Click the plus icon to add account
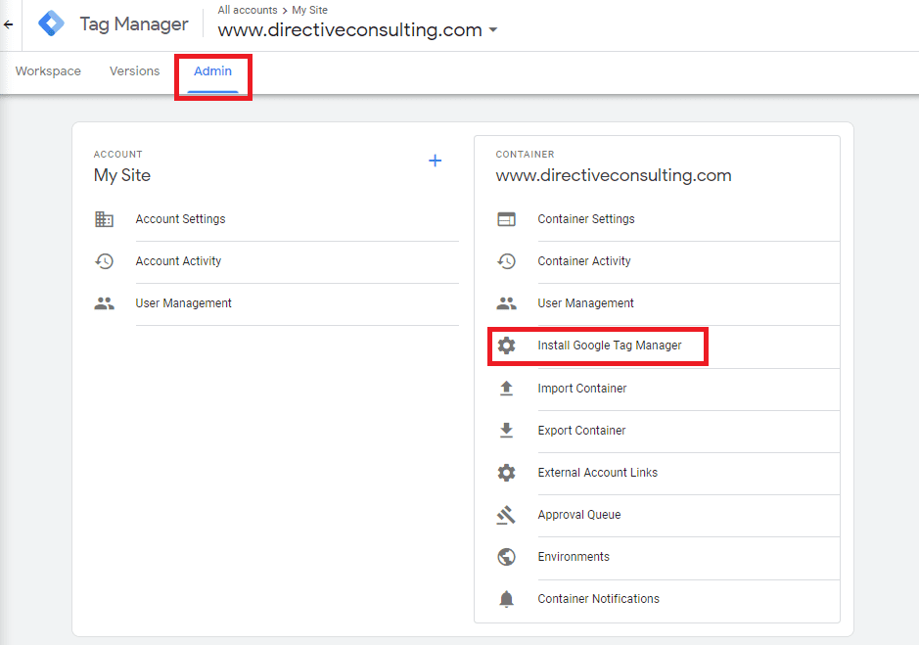 435,161
